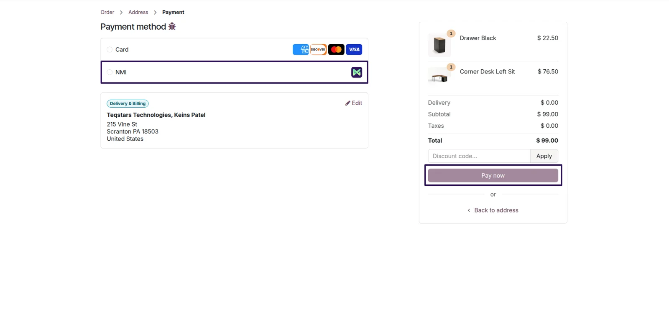Click the Subtotal label
Image resolution: width=669 pixels, height=313 pixels.
point(439,114)
